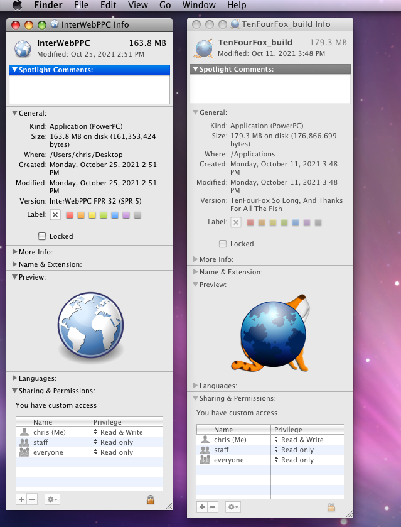
Task: Clear label with X in InterWebPPC Info
Action: (55, 215)
